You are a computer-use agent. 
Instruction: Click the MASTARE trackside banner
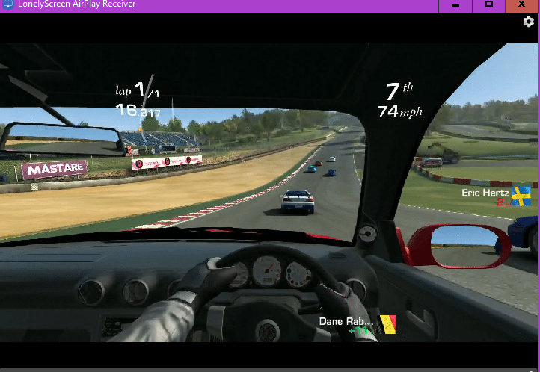[x=55, y=170]
